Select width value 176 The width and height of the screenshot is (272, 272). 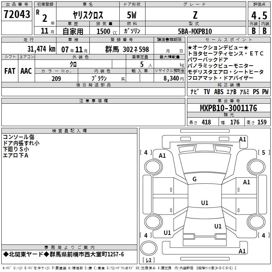pyautogui.click(x=235, y=122)
